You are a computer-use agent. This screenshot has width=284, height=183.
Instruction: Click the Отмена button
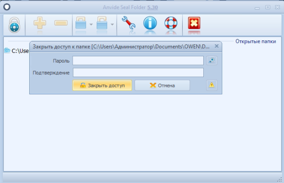click(x=162, y=85)
